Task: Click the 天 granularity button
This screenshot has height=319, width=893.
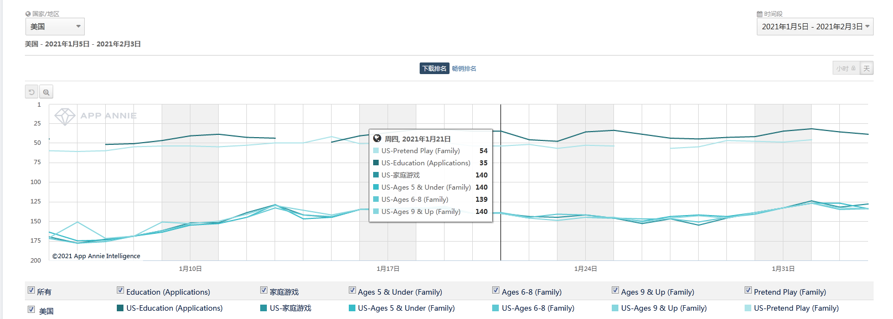Action: pos(866,69)
